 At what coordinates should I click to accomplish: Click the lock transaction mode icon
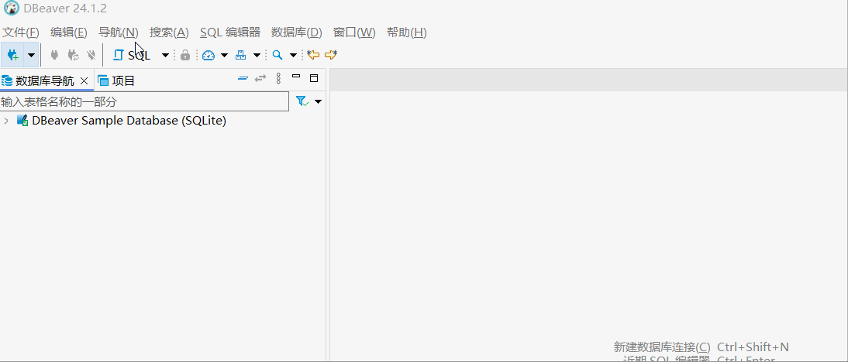tap(185, 55)
